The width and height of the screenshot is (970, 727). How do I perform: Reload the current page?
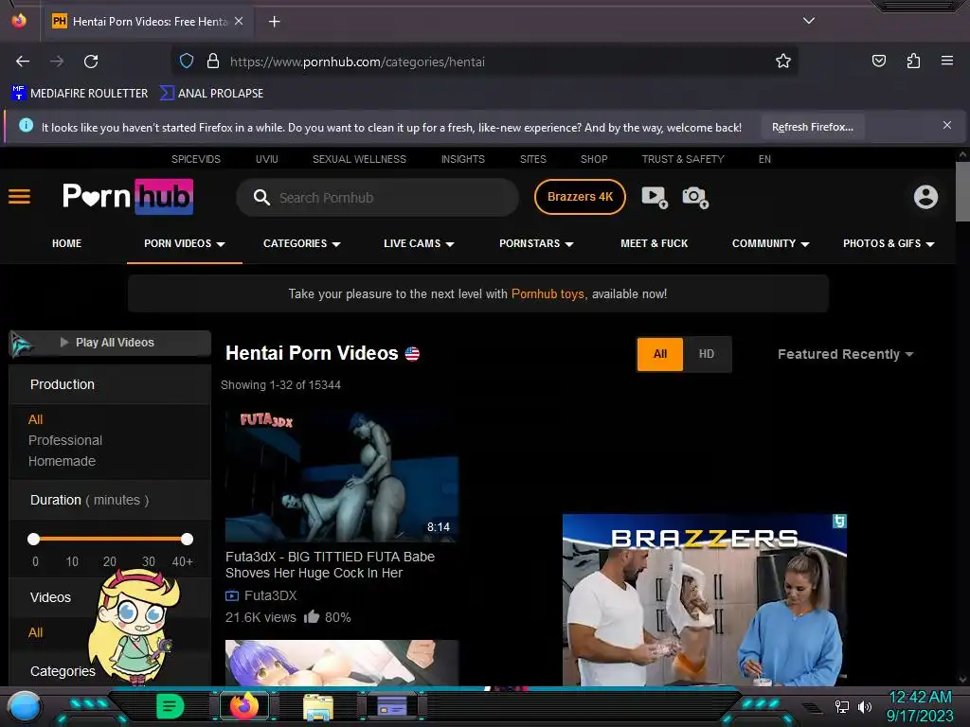coord(91,62)
